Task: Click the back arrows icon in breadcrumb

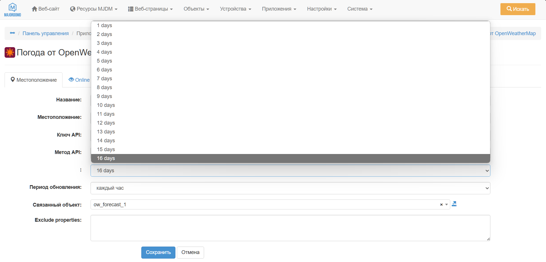Action: click(x=12, y=33)
